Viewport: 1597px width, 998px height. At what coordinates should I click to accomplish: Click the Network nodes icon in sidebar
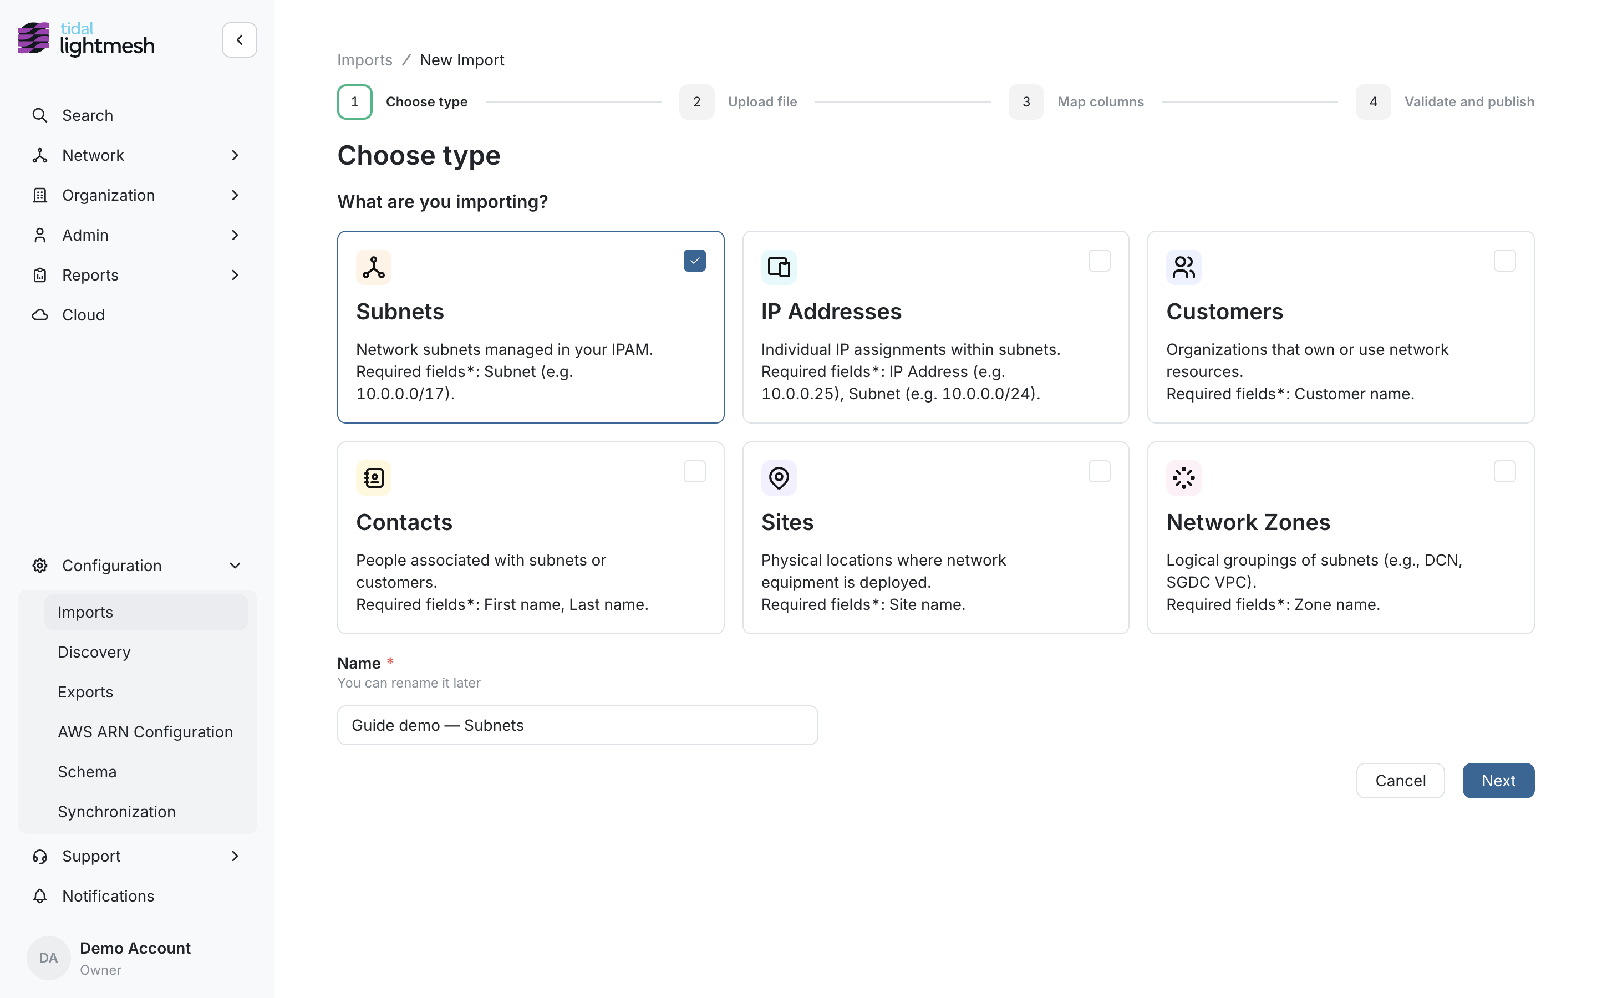point(39,155)
